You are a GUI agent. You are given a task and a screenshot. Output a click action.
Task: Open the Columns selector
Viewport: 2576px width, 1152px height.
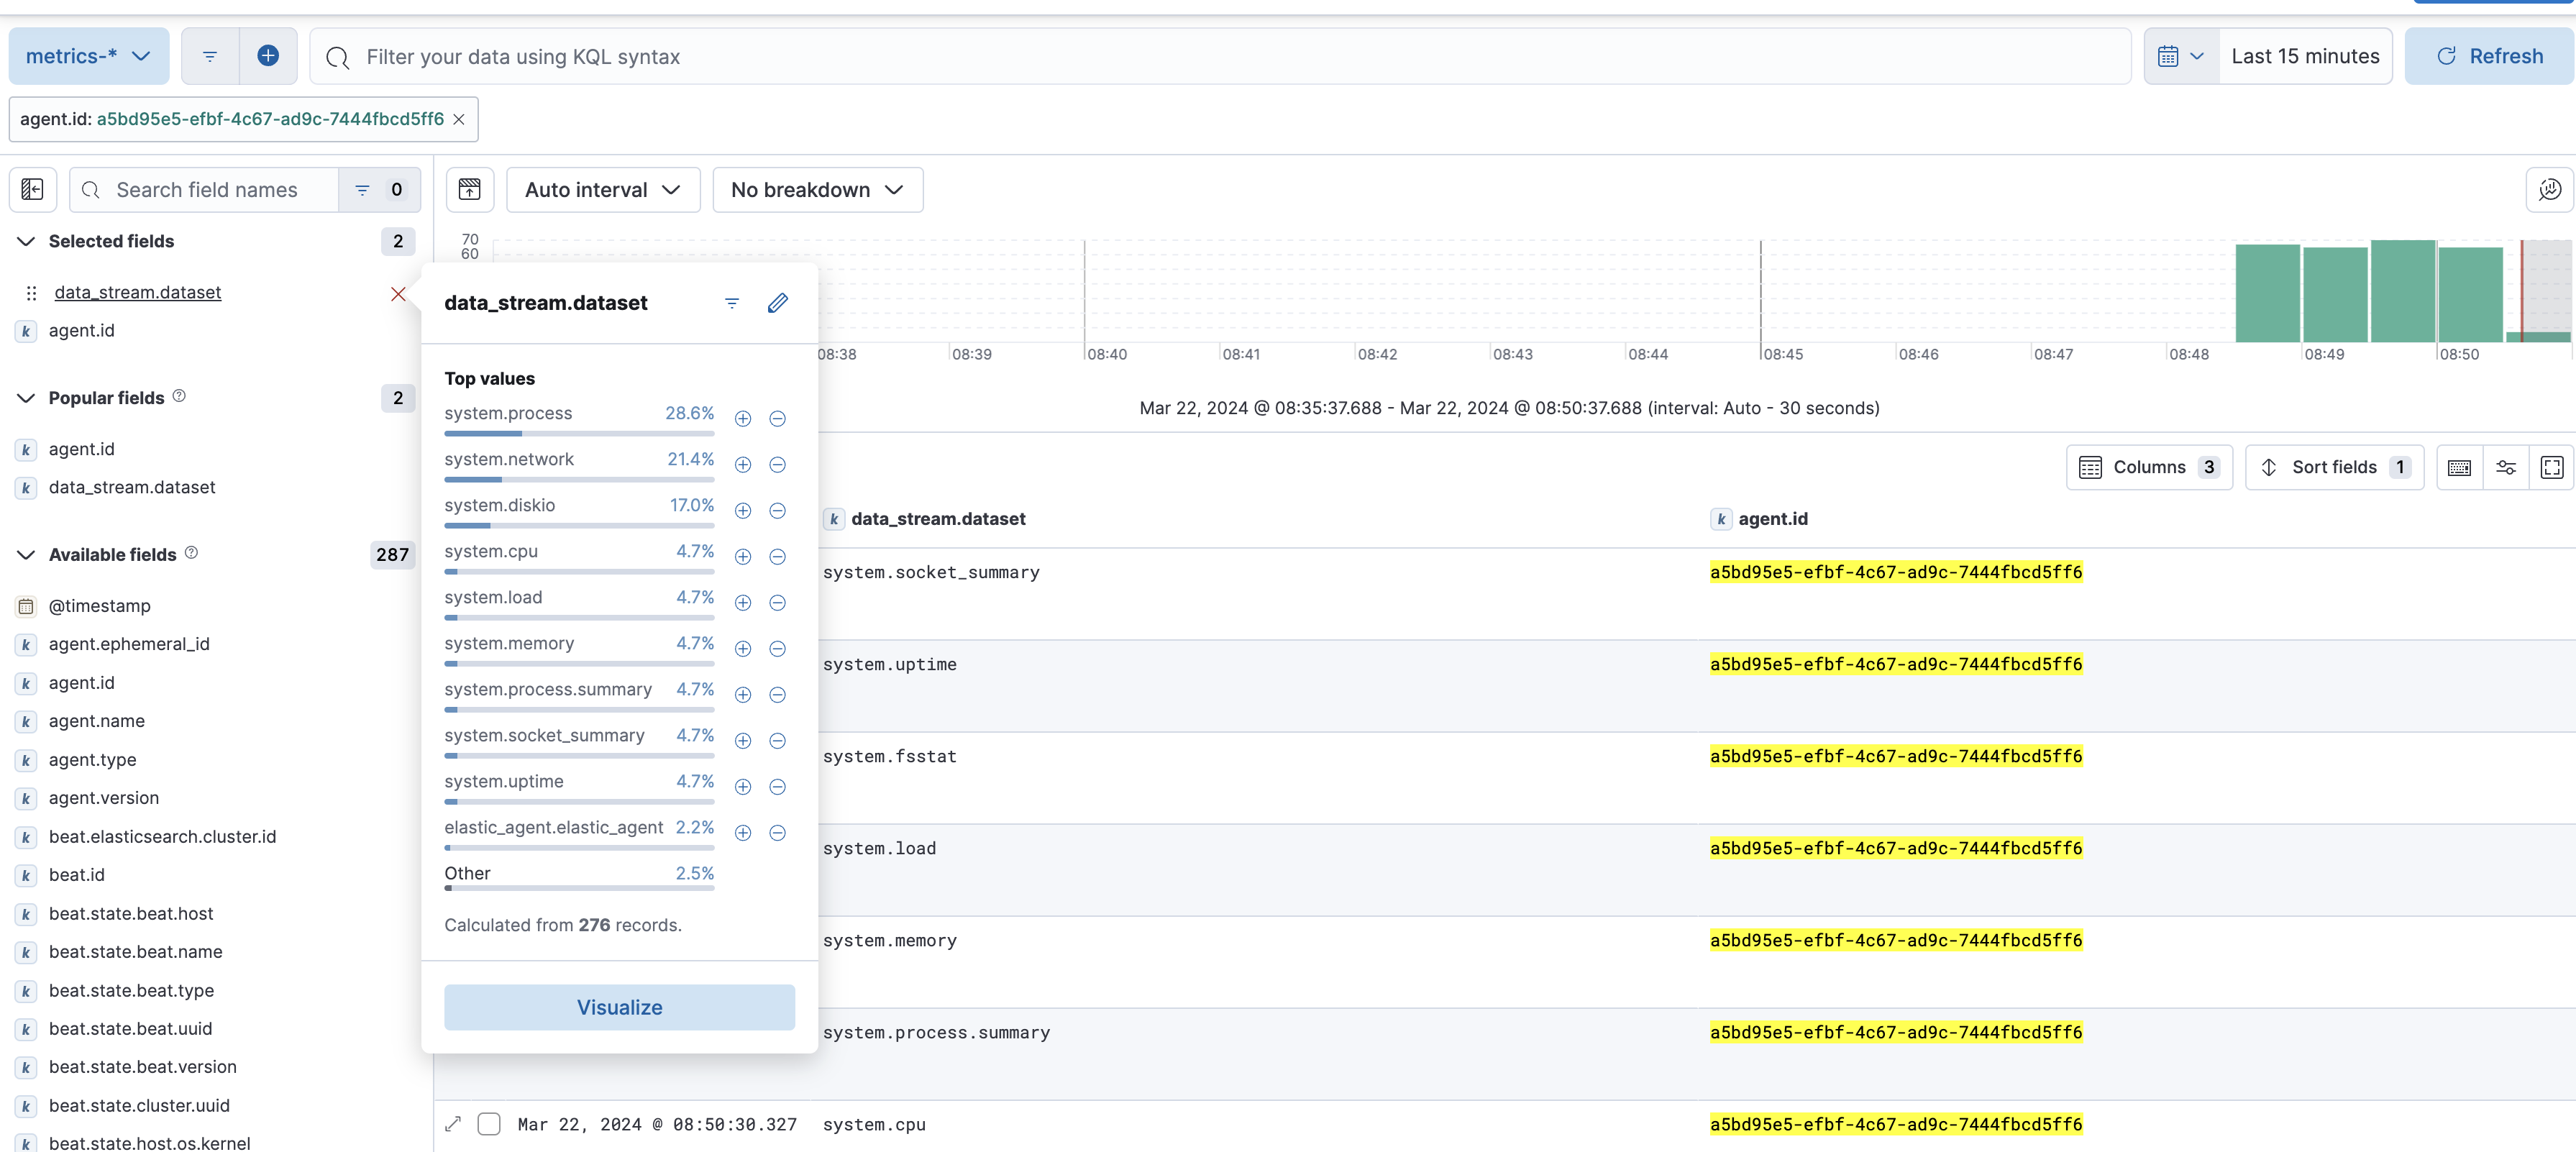[2149, 467]
